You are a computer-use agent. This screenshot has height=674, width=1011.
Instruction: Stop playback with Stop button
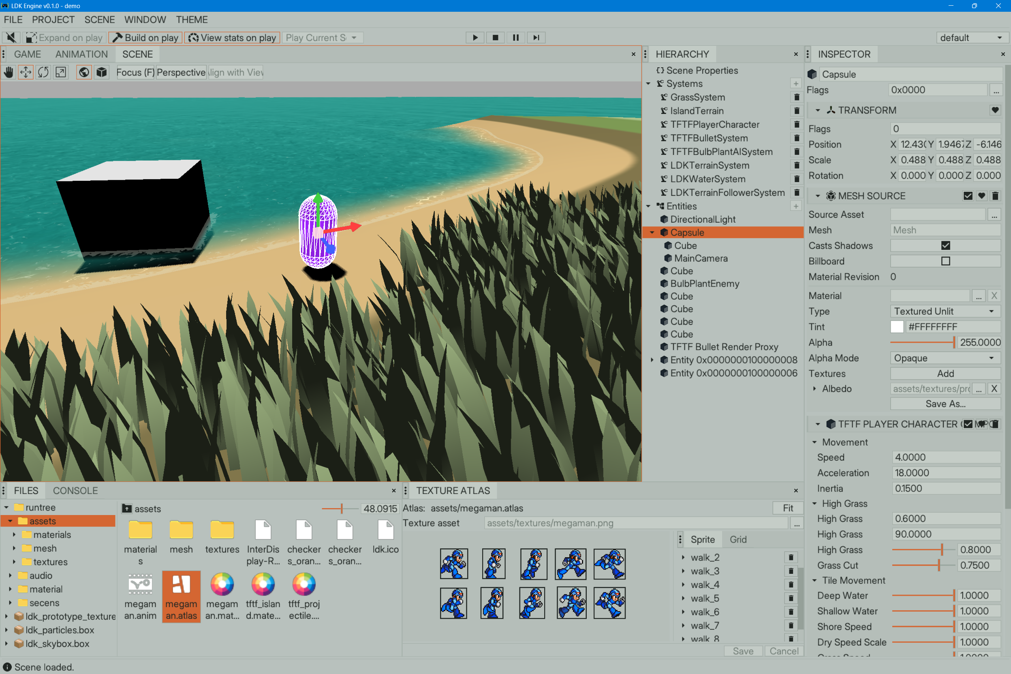495,37
